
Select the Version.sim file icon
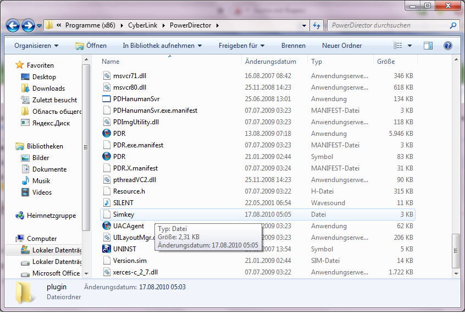[x=107, y=261]
